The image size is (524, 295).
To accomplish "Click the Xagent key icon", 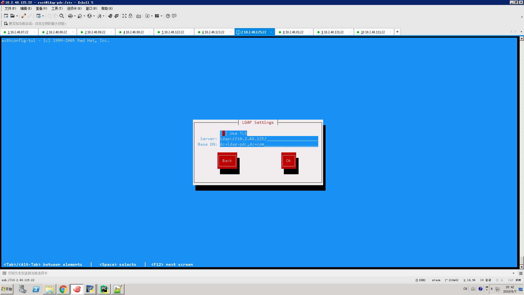I will tap(116, 16).
